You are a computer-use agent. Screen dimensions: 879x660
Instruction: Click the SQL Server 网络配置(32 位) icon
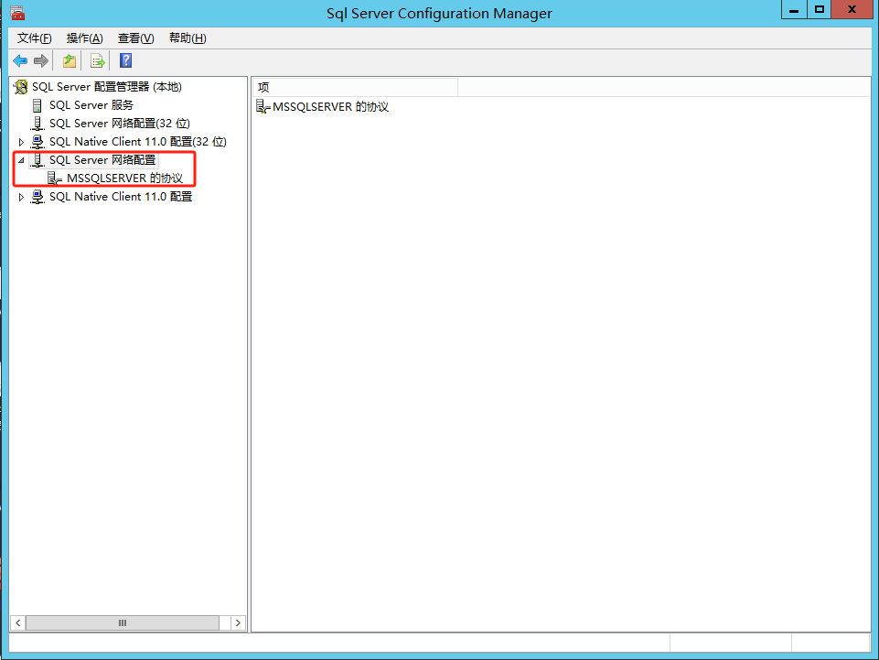[x=37, y=124]
